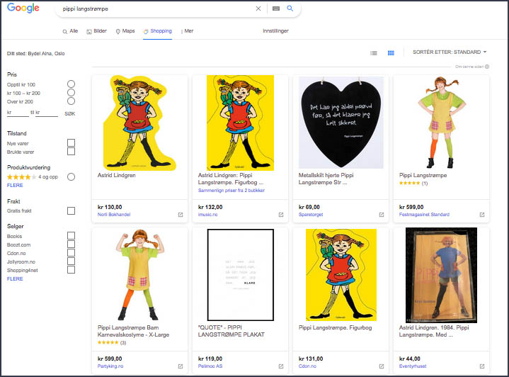Open info icon beside Om denne siden
The width and height of the screenshot is (509, 377).
point(487,67)
